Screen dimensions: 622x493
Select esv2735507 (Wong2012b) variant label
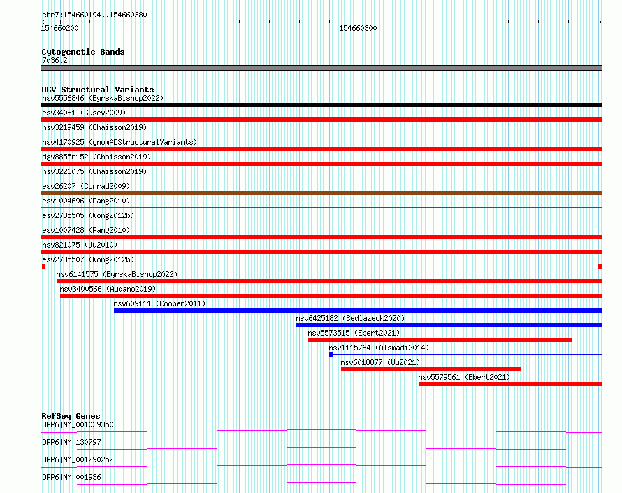point(88,259)
